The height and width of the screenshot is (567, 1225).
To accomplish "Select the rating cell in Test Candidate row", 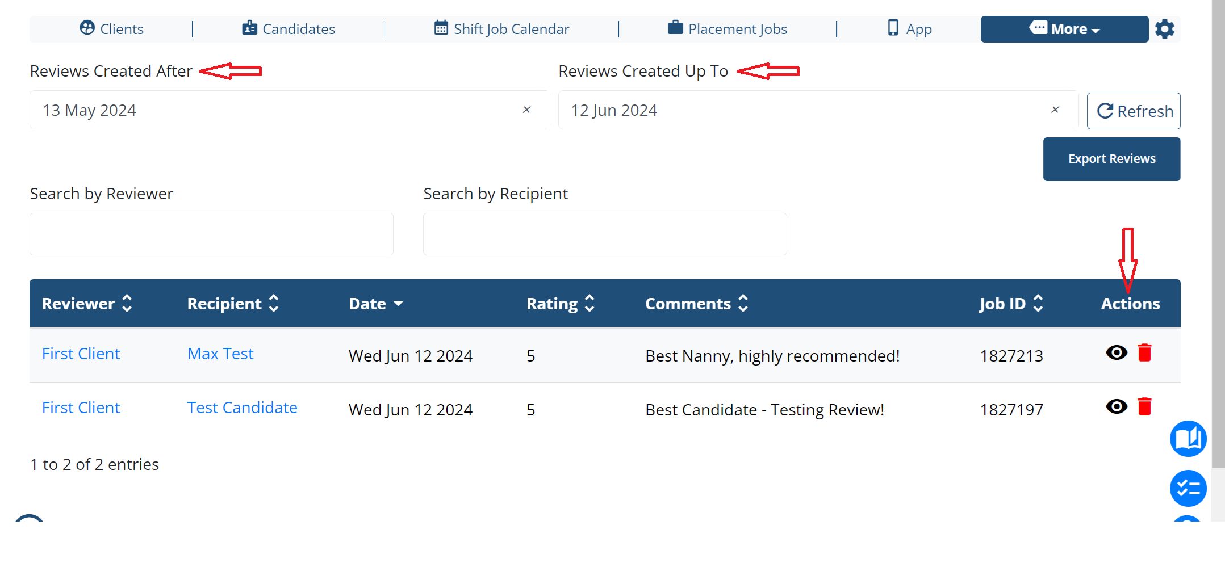I will (530, 410).
